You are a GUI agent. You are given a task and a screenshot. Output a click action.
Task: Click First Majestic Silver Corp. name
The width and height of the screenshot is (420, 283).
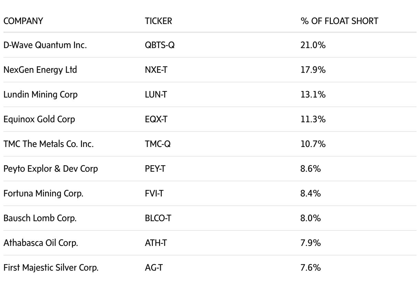pyautogui.click(x=51, y=268)
